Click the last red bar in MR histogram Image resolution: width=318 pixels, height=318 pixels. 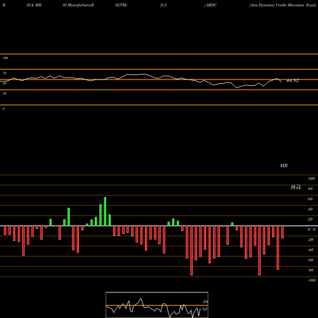[282, 232]
